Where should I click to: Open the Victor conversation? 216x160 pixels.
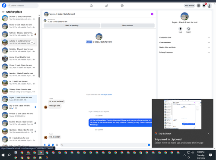click(19, 66)
